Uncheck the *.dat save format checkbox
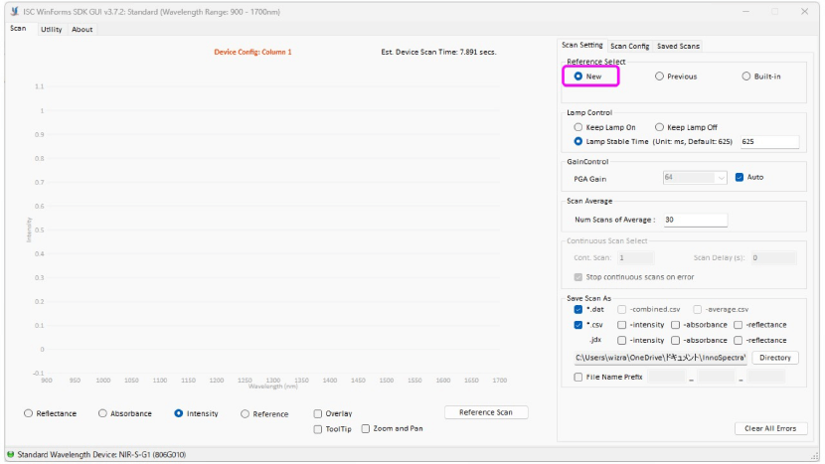The width and height of the screenshot is (825, 464). tap(578, 309)
